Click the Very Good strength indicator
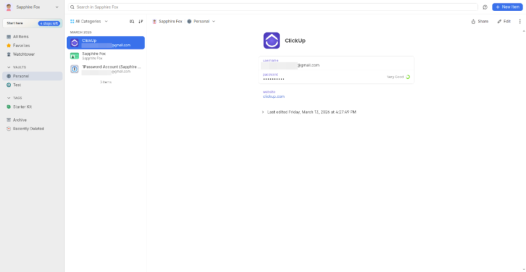Image resolution: width=526 pixels, height=272 pixels. (x=398, y=77)
